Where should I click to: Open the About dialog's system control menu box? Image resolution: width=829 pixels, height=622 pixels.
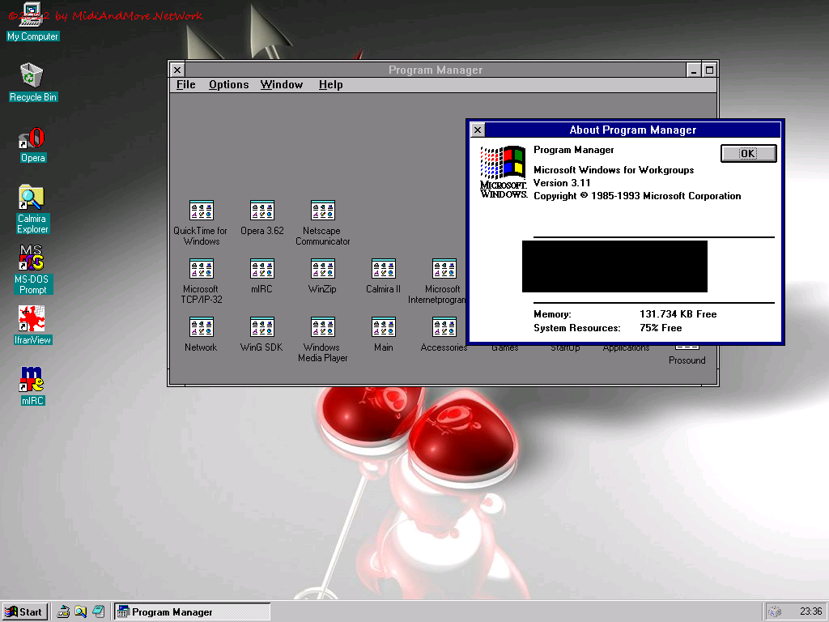click(478, 130)
